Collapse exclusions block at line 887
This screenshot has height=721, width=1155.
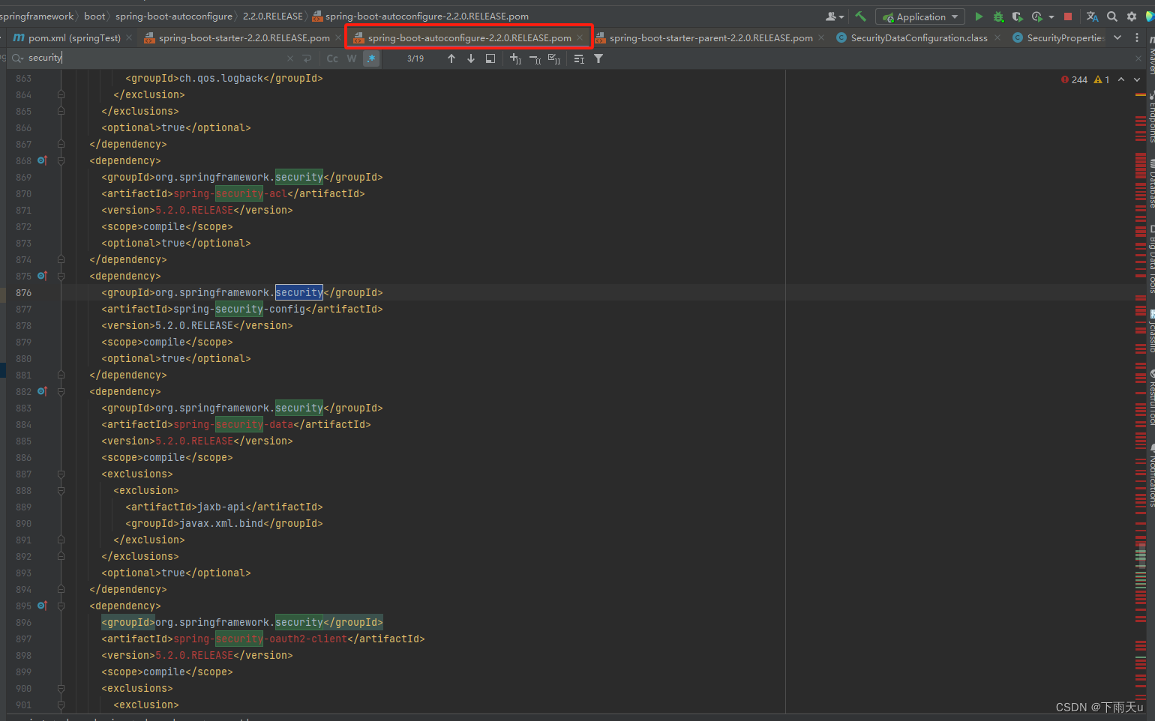point(61,474)
